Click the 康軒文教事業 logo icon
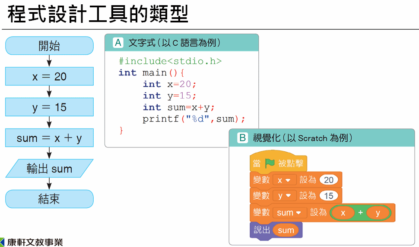The image size is (419, 247). pyautogui.click(x=3, y=242)
